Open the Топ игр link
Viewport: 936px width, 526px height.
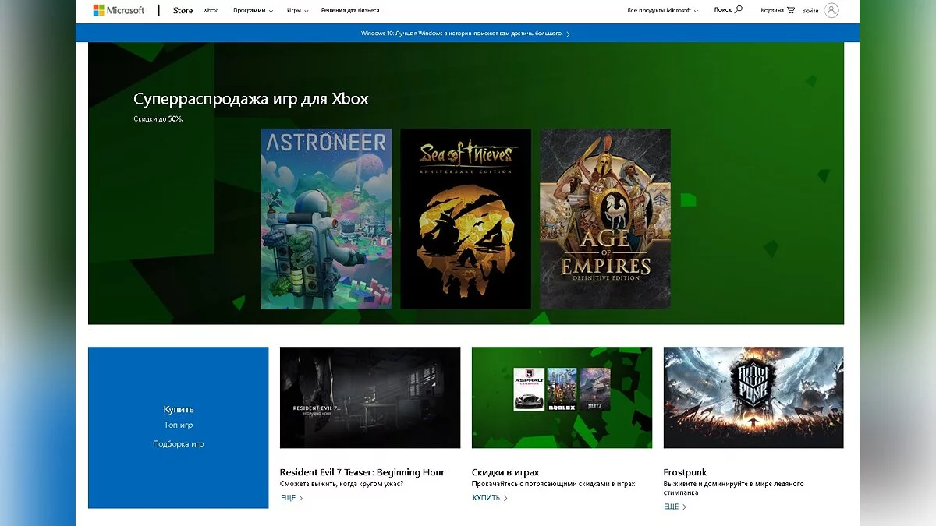(x=178, y=425)
